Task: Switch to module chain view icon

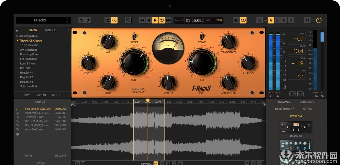Action: point(108,20)
